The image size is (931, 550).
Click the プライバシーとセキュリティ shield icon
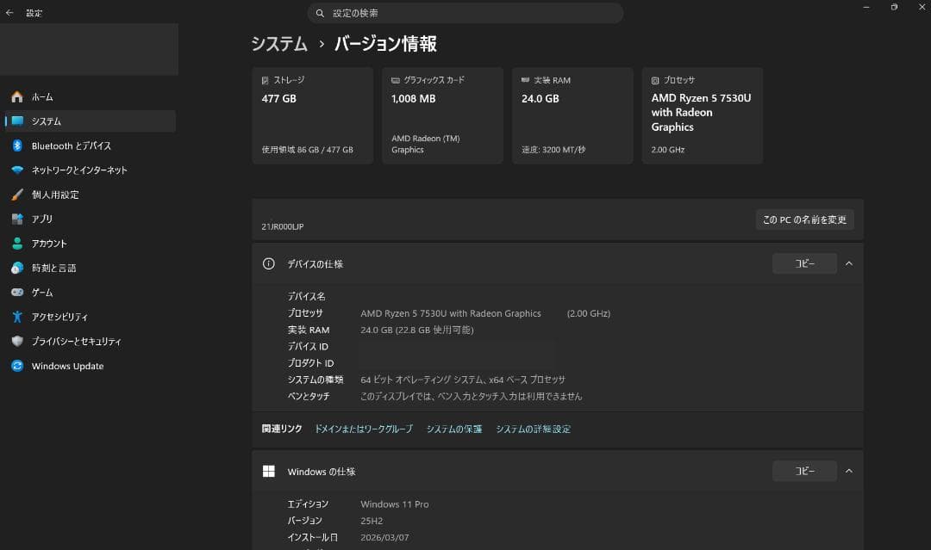pos(17,341)
